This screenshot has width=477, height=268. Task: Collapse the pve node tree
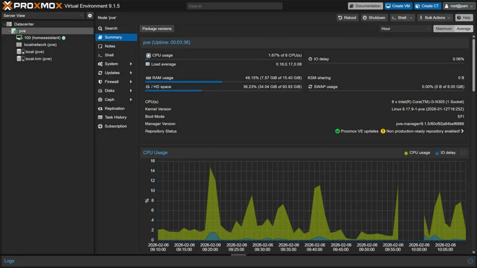tap(9, 31)
